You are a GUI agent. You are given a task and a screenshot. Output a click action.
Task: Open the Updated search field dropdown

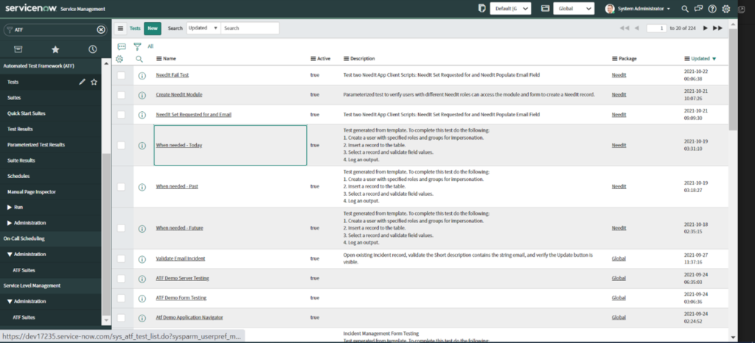point(203,29)
